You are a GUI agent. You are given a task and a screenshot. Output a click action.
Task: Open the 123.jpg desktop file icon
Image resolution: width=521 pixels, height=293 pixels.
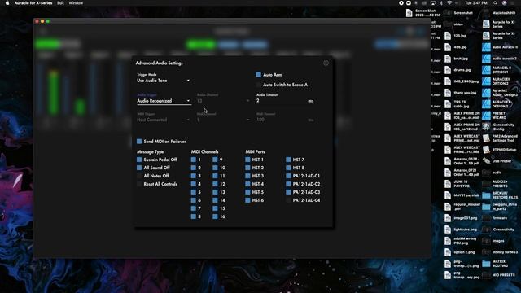point(448,36)
